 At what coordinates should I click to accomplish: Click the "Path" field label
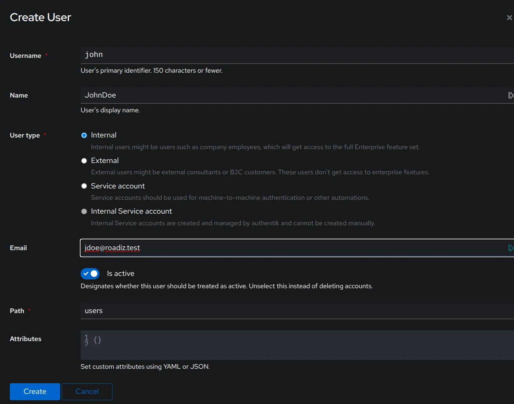17,311
